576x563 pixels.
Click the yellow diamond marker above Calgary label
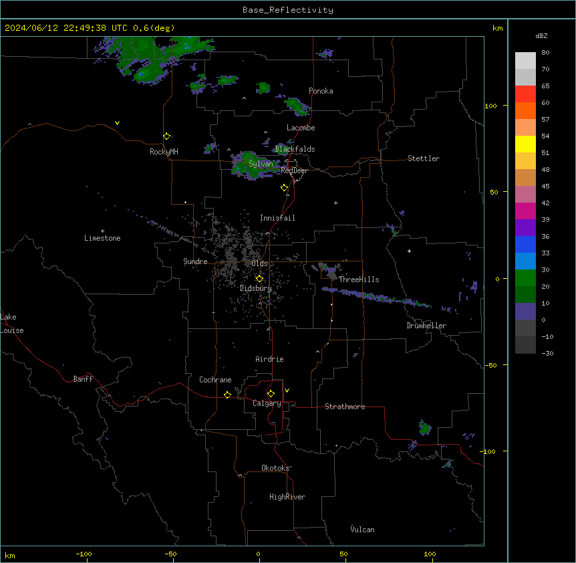tap(271, 394)
